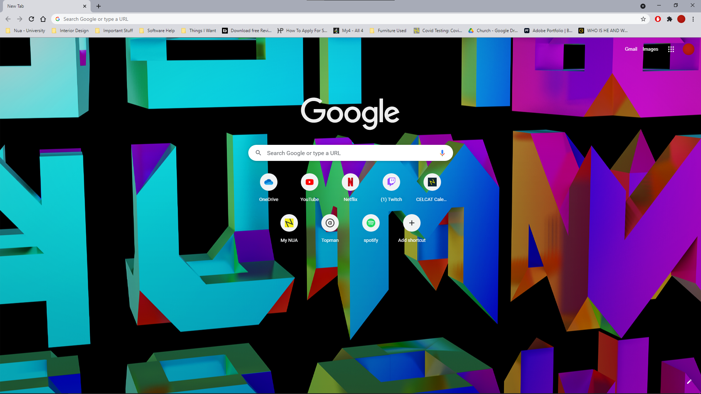Open the Chrome profile avatar in toolbar
The width and height of the screenshot is (701, 394).
[681, 19]
